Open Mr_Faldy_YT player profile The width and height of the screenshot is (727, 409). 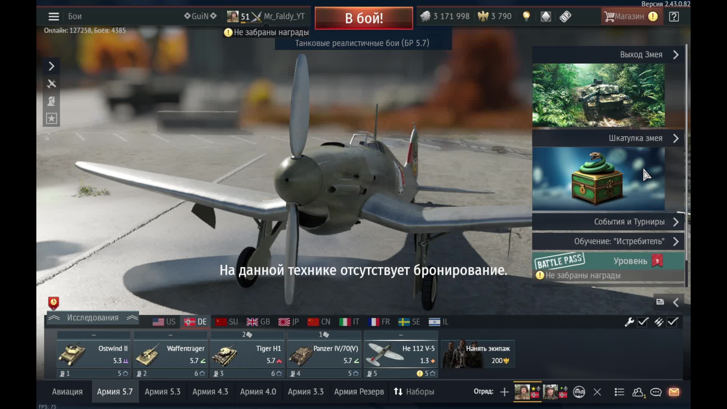pyautogui.click(x=284, y=16)
